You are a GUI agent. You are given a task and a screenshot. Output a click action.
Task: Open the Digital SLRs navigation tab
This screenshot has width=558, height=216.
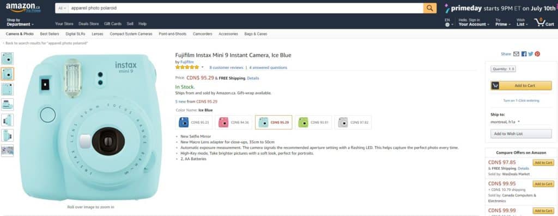pyautogui.click(x=75, y=34)
